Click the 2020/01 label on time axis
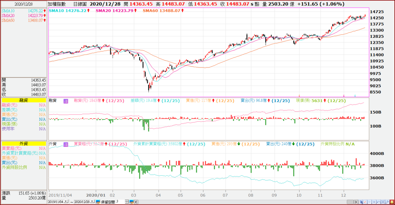The height and width of the screenshot is (205, 395). tap(96, 195)
